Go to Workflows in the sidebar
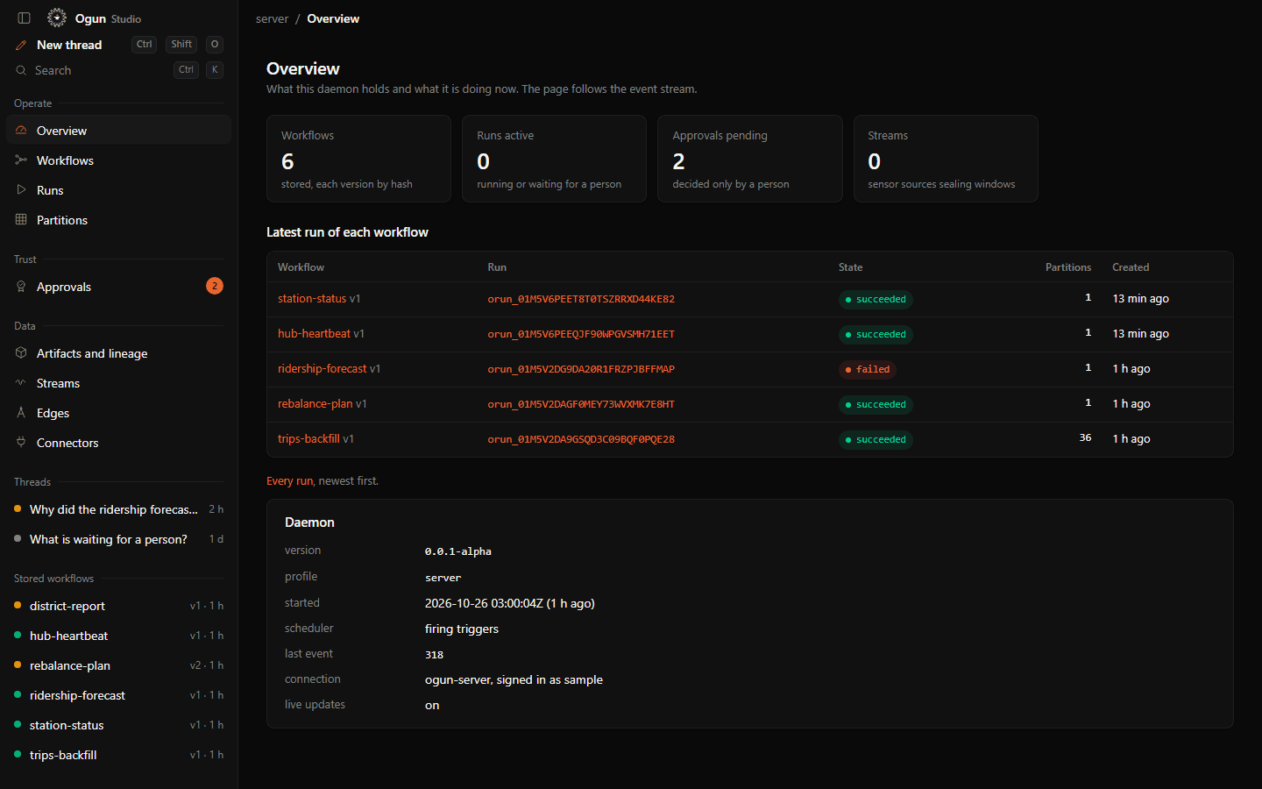1262x789 pixels. point(118,160)
